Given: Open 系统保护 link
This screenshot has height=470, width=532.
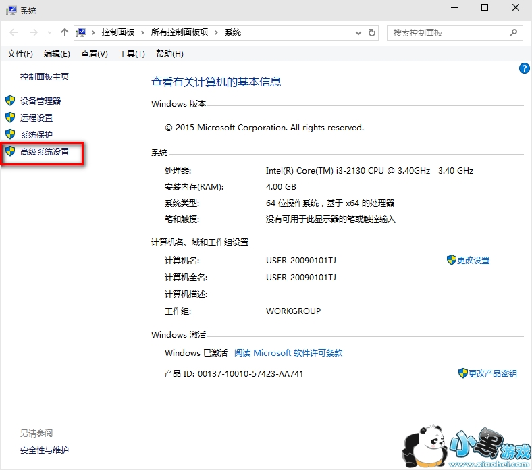Looking at the screenshot, I should point(36,135).
